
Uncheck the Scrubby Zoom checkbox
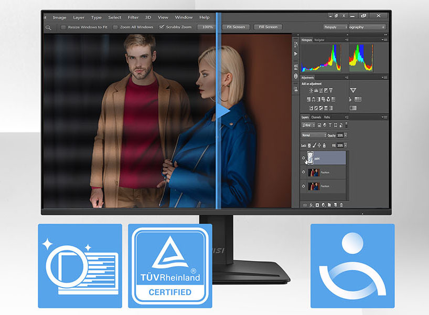coord(162,27)
